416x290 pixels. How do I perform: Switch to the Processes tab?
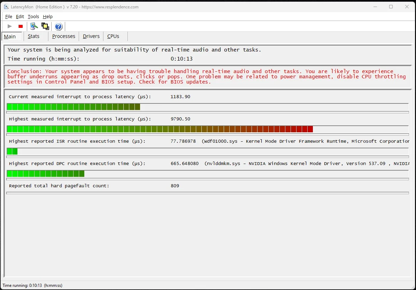click(x=64, y=36)
